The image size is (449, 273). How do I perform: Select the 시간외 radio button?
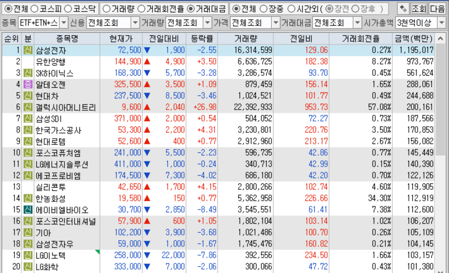(x=291, y=9)
